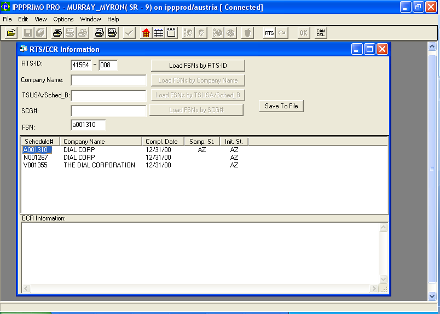This screenshot has height=314, width=440.
Task: Click the SR printer toolbar icon
Action: [x=112, y=33]
